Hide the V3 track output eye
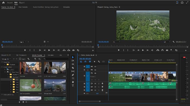The image size is (190, 106). 95,67
